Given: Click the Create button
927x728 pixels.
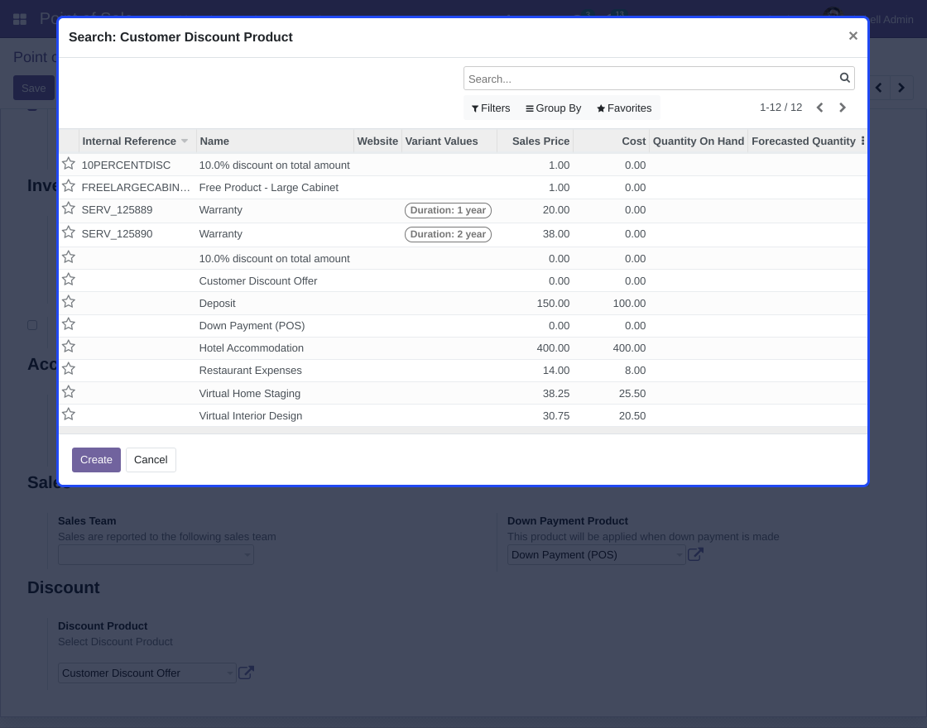Looking at the screenshot, I should [96, 460].
